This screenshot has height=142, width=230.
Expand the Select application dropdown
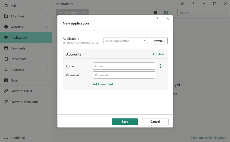click(x=126, y=41)
